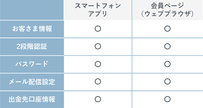Image resolution: width=203 pixels, height=108 pixels.
Task: Select the 2段階認証 circle in the app column
Action: 98,46
